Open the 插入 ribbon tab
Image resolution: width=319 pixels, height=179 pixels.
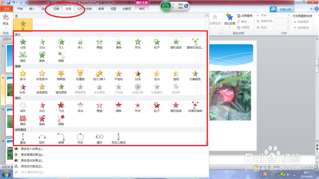tap(32, 9)
